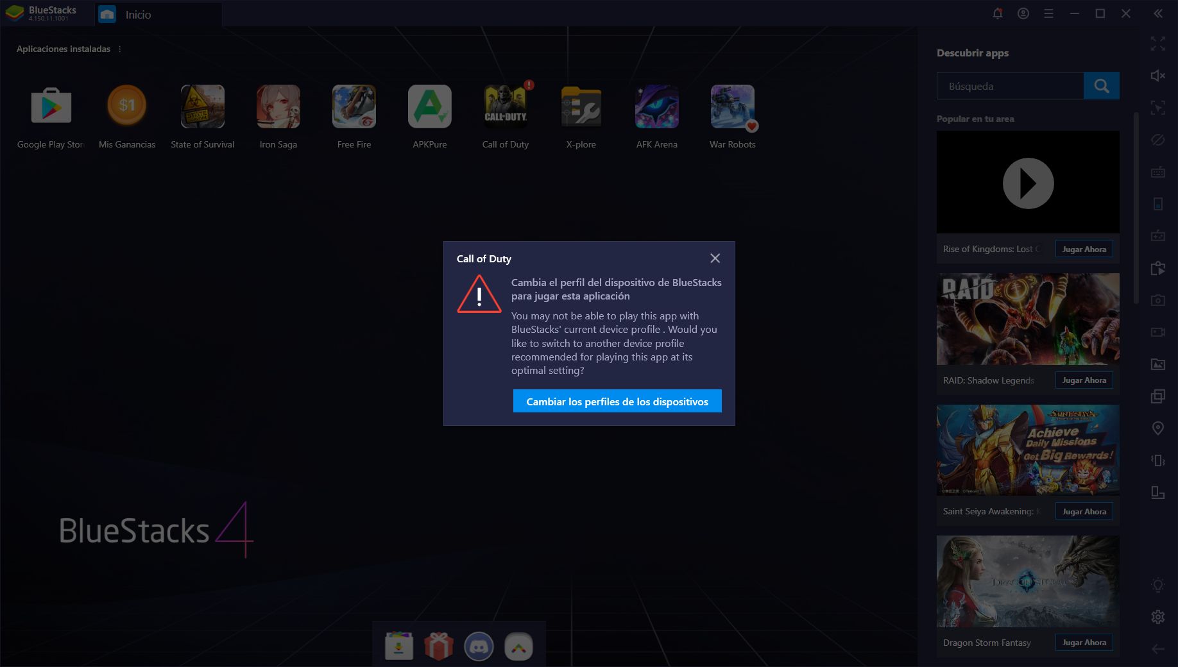Image resolution: width=1178 pixels, height=667 pixels.
Task: Click the back arrow in sidebar
Action: (1158, 649)
